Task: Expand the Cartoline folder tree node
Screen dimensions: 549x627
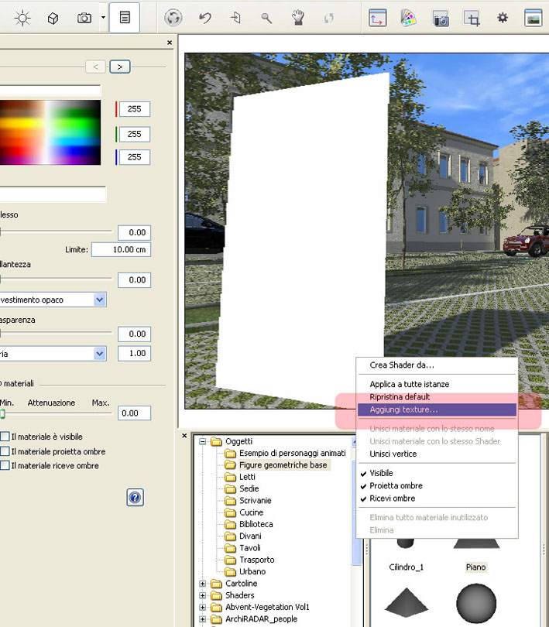Action: pos(203,584)
